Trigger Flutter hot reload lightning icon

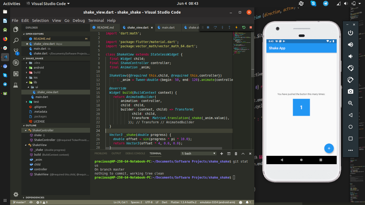tap(236, 27)
